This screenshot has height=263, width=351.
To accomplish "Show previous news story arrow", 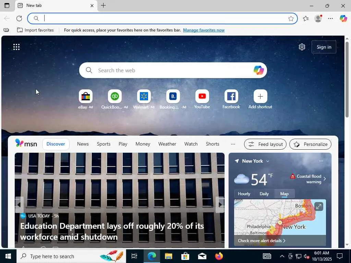I will [x=19, y=205].
